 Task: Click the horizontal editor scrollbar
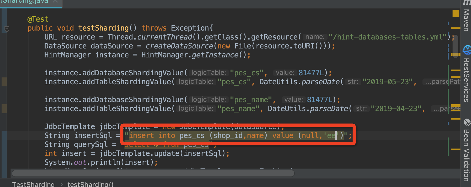153,173
